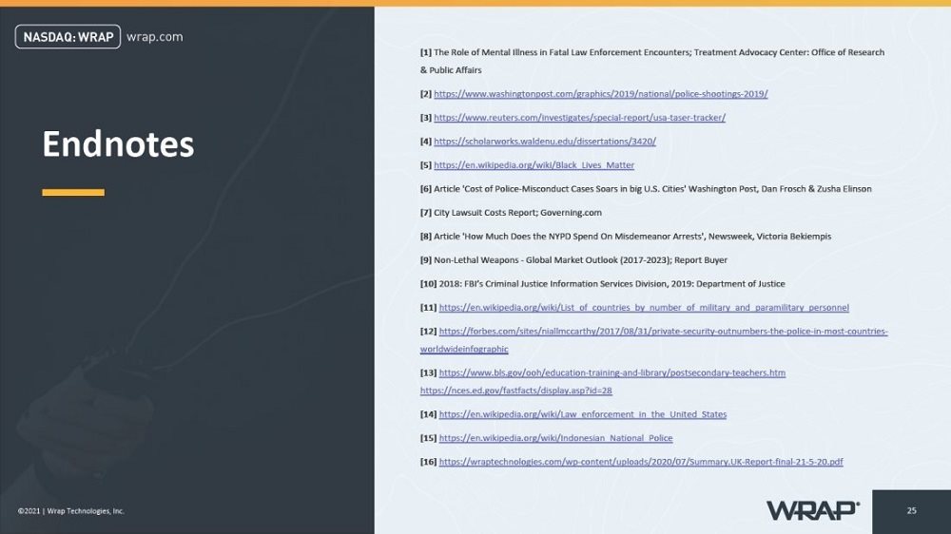The width and height of the screenshot is (951, 534).
Task: Click the page number 25 box
Action: click(912, 511)
